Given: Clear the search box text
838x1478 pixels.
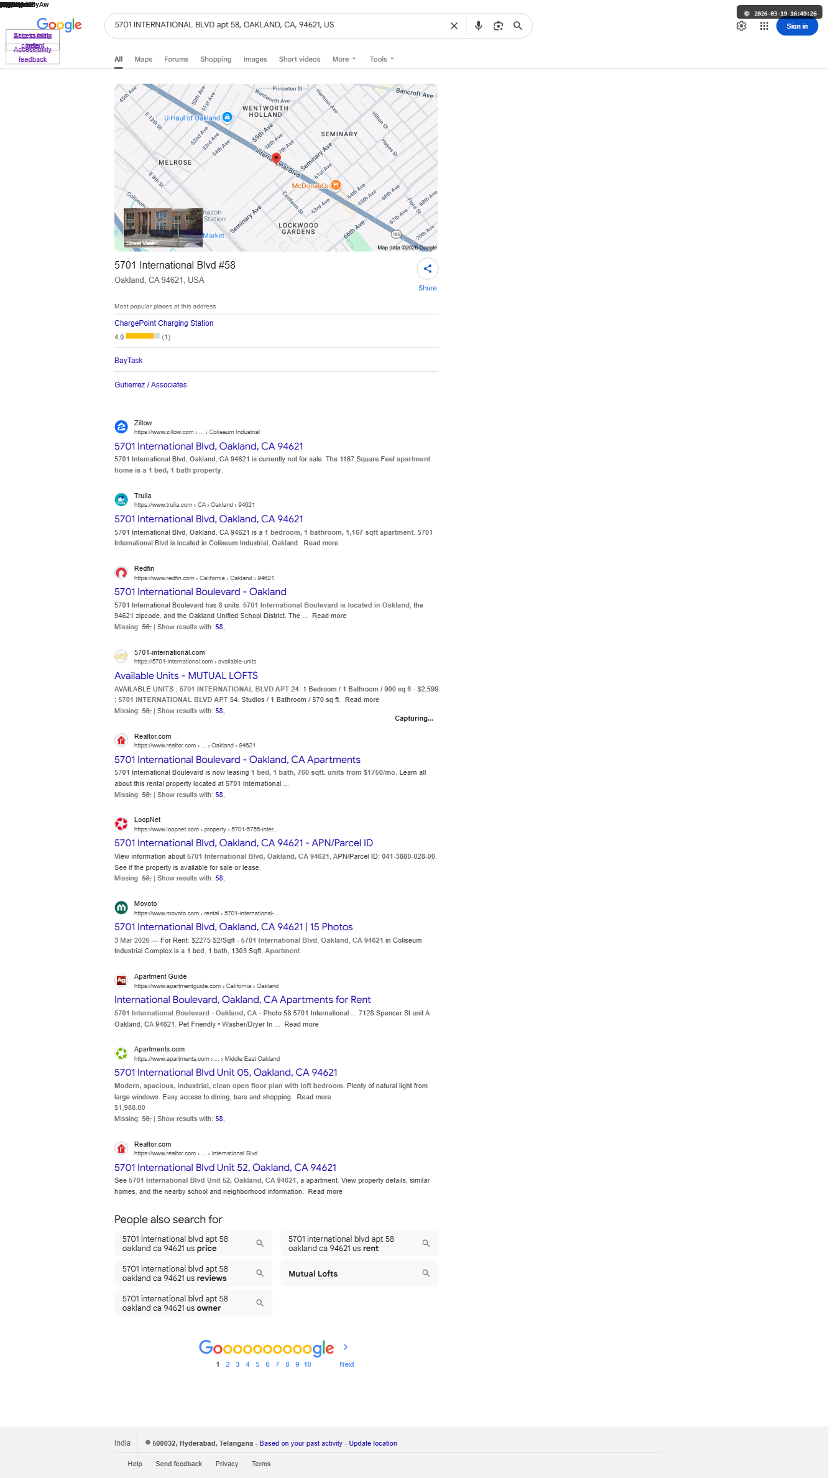Looking at the screenshot, I should pyautogui.click(x=454, y=26).
